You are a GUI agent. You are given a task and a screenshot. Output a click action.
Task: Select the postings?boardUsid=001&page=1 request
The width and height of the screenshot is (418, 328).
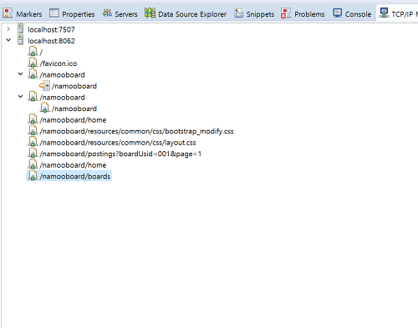pyautogui.click(x=120, y=154)
